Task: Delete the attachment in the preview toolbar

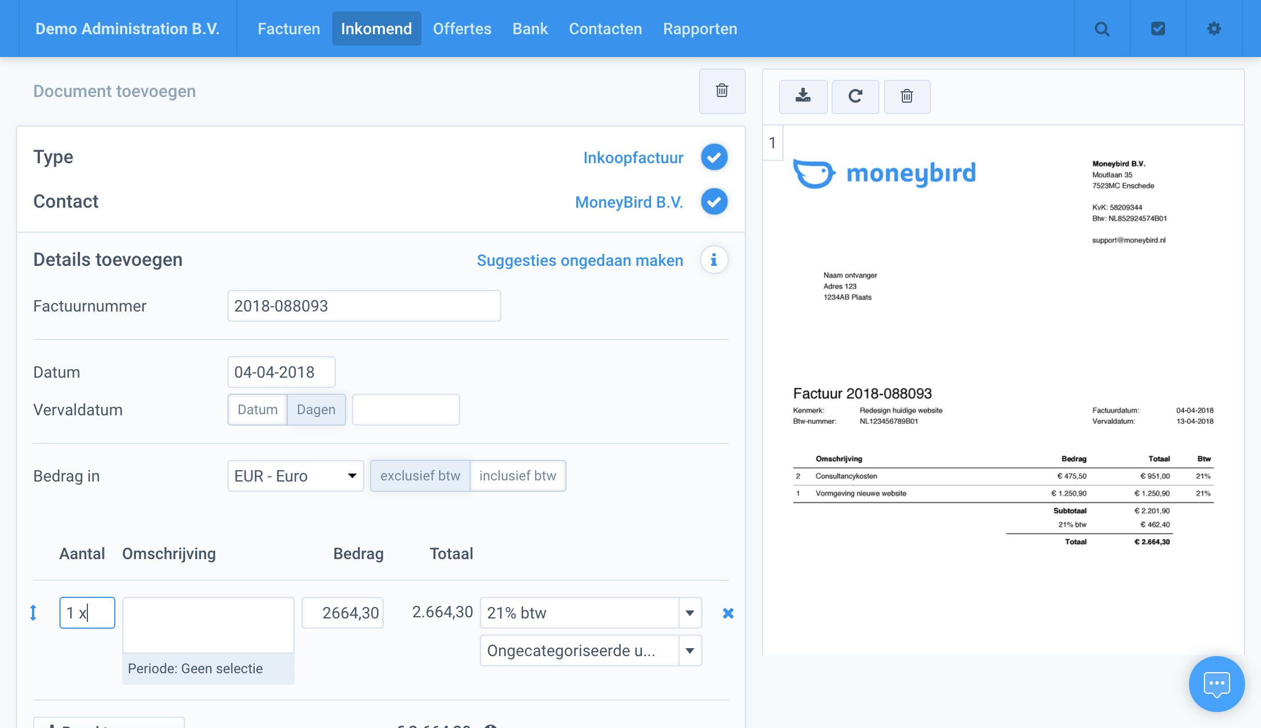Action: coord(907,96)
